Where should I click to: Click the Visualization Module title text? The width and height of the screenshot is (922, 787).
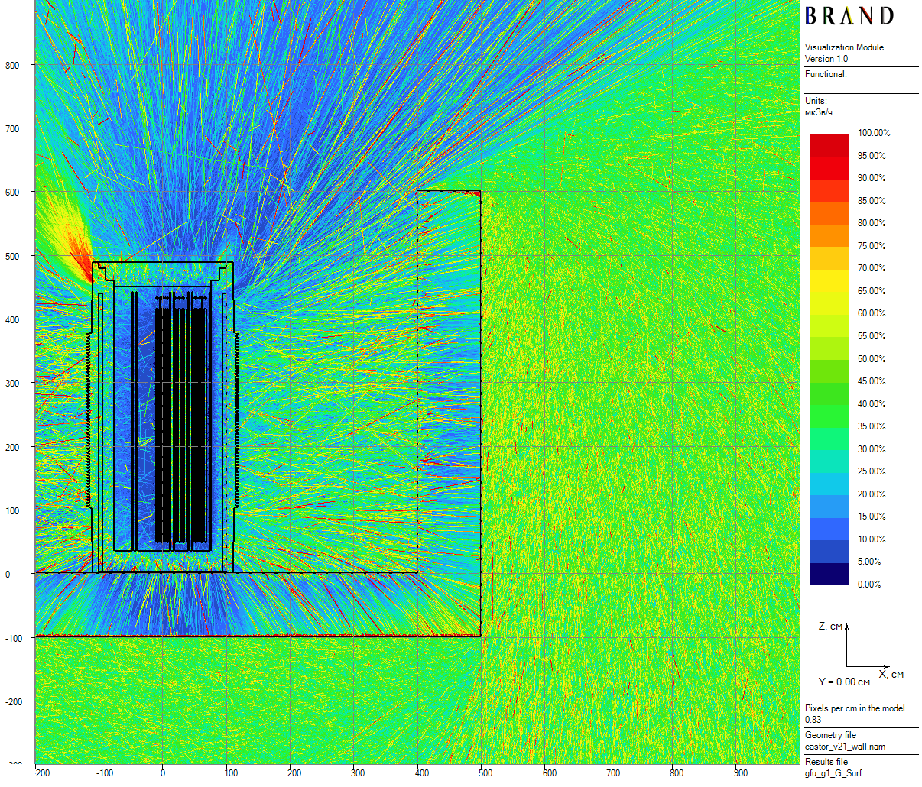[844, 47]
